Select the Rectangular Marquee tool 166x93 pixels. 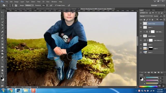[2, 16]
